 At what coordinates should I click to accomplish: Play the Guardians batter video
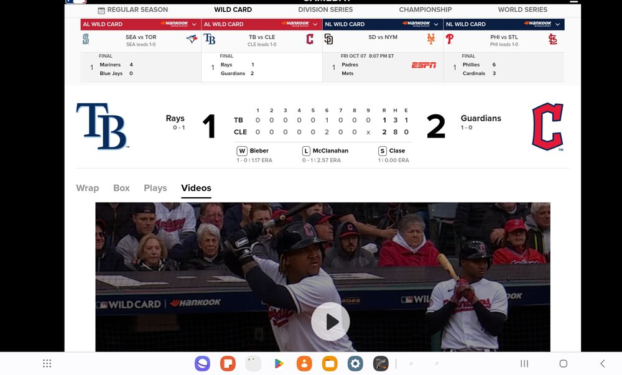pos(330,322)
